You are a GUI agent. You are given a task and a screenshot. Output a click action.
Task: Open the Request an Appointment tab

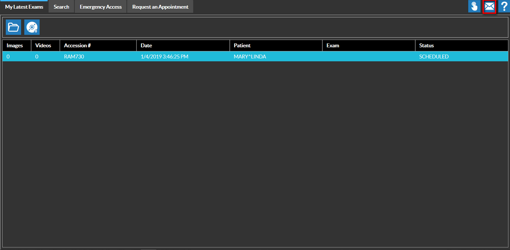tap(160, 7)
